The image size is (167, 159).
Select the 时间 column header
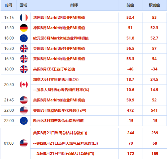point(8,5)
